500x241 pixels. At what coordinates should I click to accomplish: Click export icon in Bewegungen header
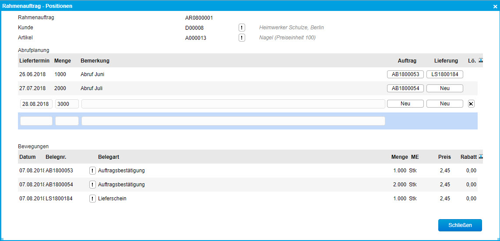click(x=481, y=157)
